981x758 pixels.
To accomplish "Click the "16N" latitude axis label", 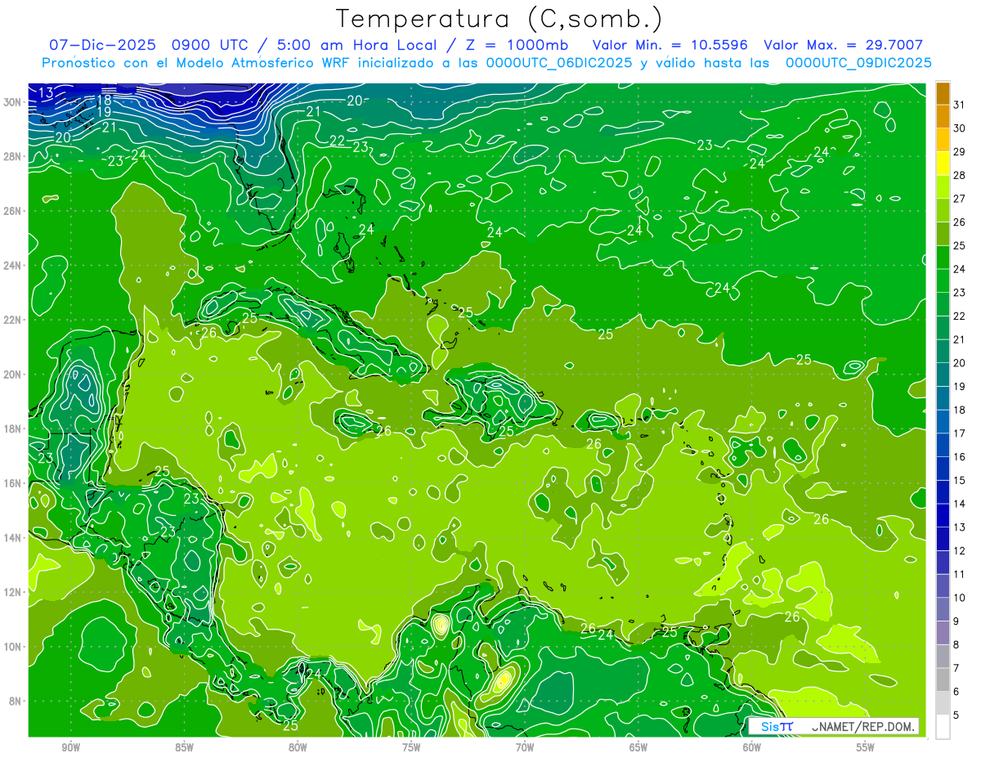I will pos(12,483).
